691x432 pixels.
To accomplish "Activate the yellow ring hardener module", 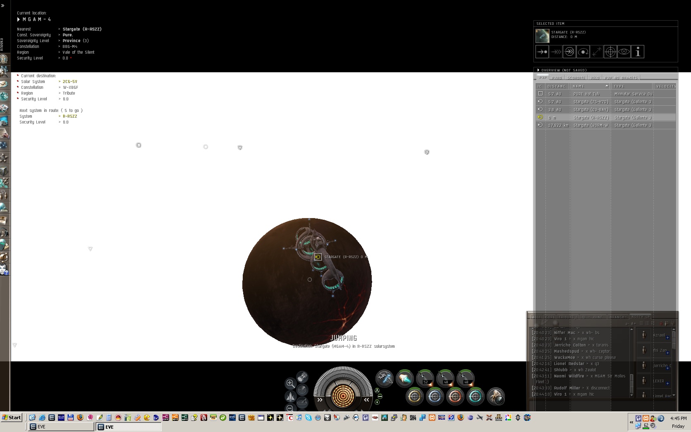I will [415, 396].
